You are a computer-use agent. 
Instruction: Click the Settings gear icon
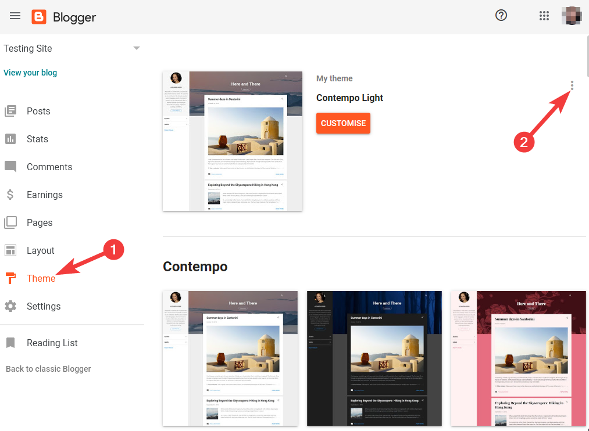(x=10, y=306)
